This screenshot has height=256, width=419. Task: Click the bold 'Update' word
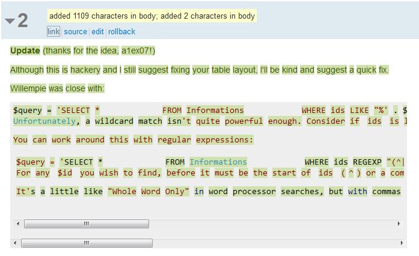(25, 50)
